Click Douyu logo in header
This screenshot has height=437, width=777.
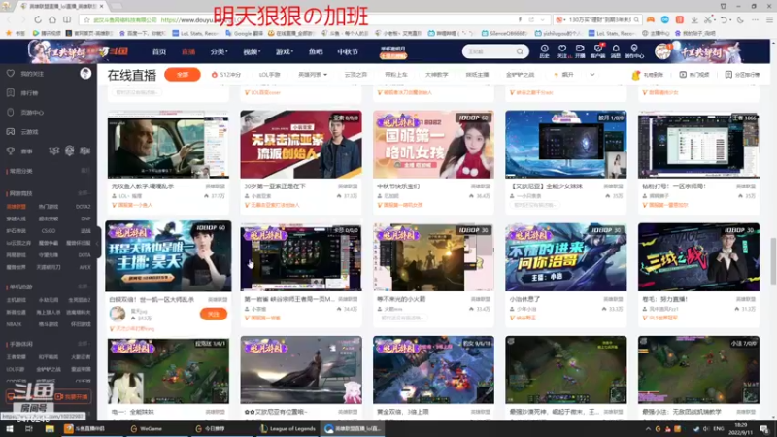point(115,51)
